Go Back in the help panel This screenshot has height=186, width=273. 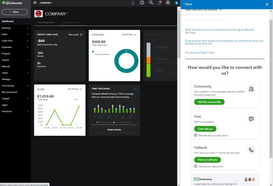(188, 4)
